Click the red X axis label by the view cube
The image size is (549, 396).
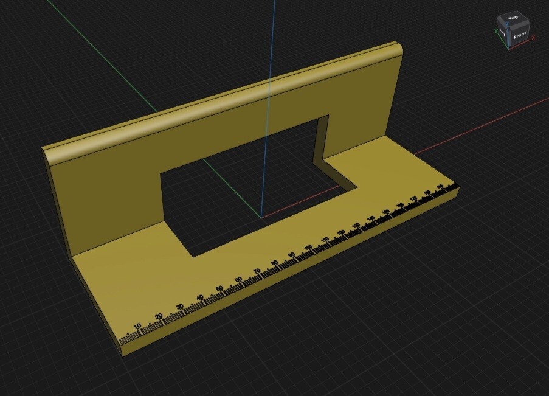pos(533,38)
